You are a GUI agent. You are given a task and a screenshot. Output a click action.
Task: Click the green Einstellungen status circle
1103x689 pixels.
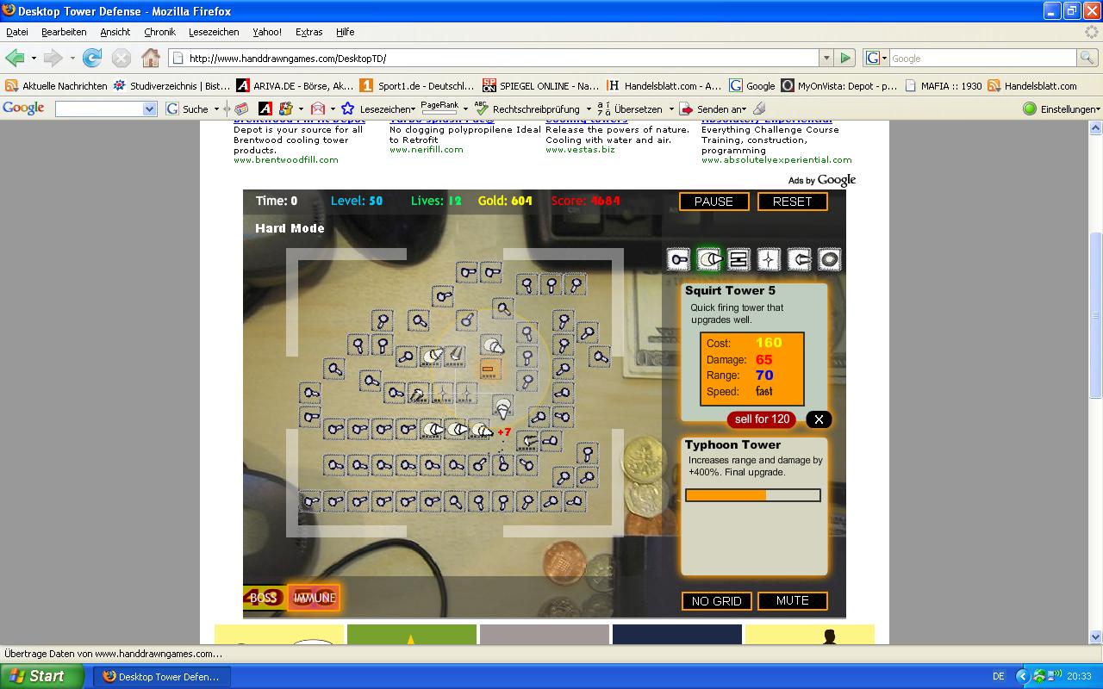point(1029,109)
